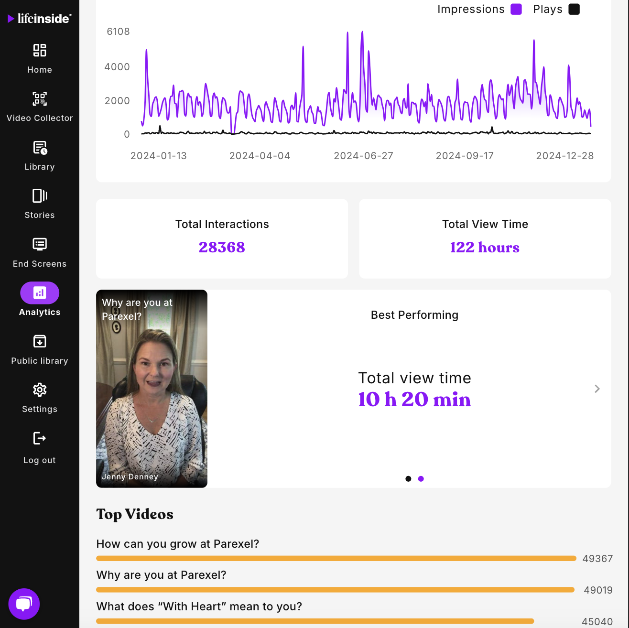Click 'Why are you at Parexel?' in Top Videos
The height and width of the screenshot is (628, 629).
coord(162,575)
